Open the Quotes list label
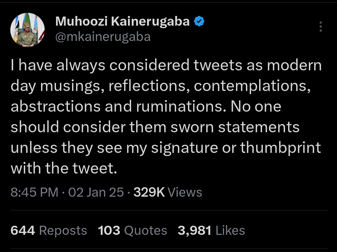Image resolution: width=337 pixels, height=252 pixels. pyautogui.click(x=146, y=230)
